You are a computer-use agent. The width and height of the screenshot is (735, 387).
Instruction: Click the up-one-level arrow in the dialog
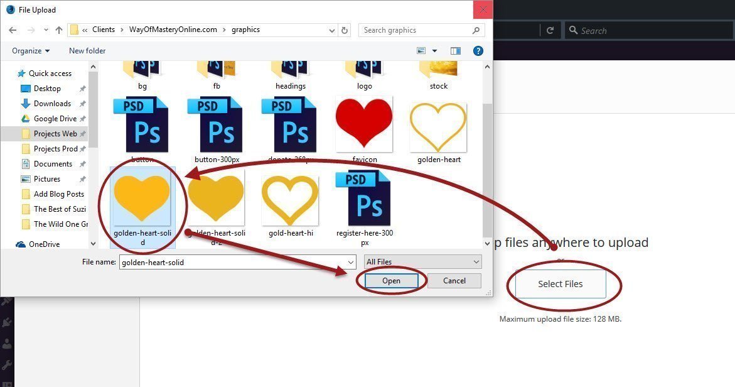(x=59, y=30)
